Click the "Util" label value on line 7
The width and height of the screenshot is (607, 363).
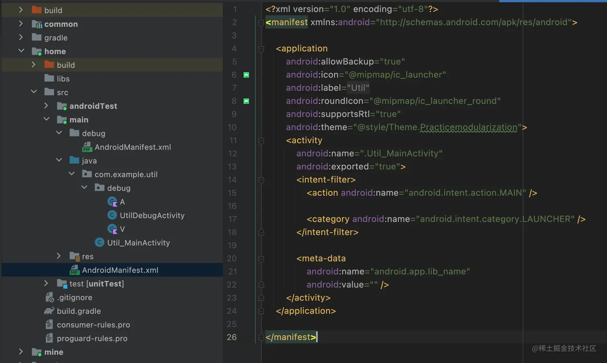point(358,87)
